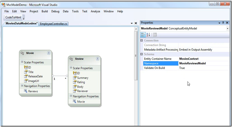Collapse the Connection category
Screen dimensions: 232x127
pyautogui.click(x=142, y=41)
